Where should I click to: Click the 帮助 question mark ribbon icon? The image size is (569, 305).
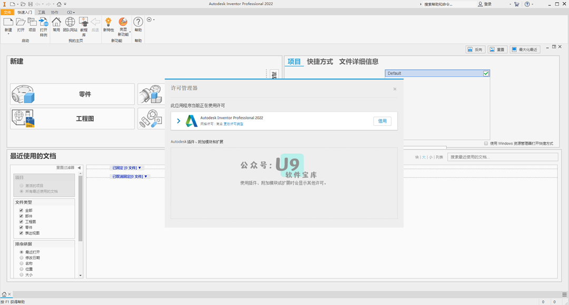[138, 22]
